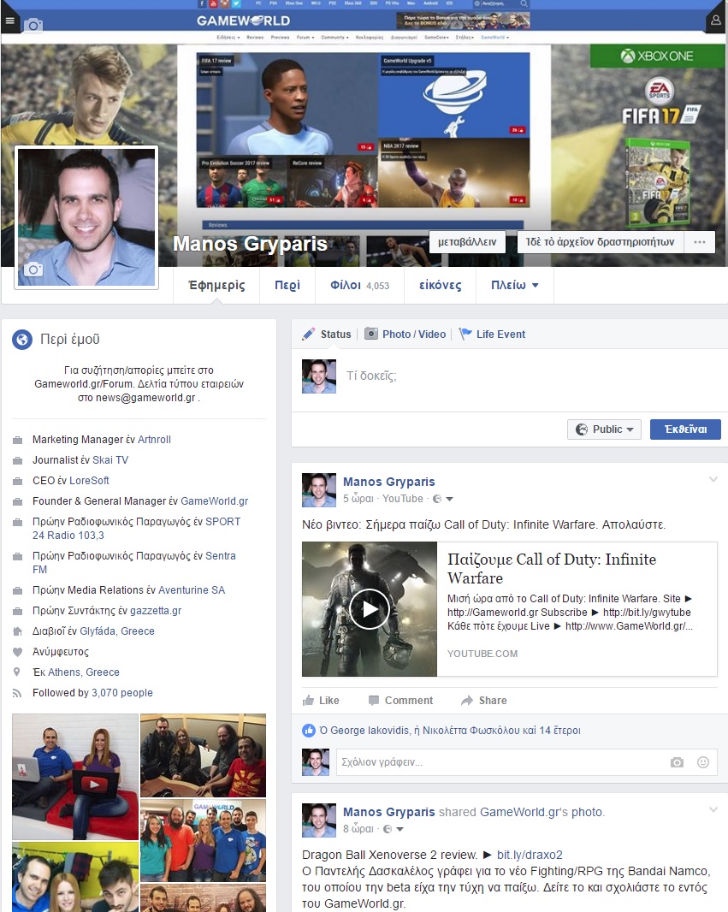
Task: Show the 14 ἕτεροι likers
Action: pos(560,731)
